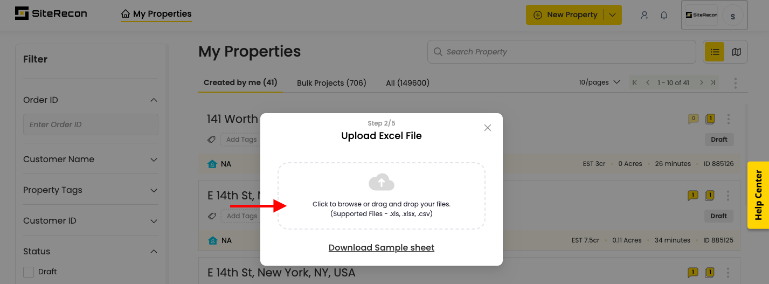Open kebab menu of 141 Worth property
The width and height of the screenshot is (769, 284).
(x=728, y=119)
